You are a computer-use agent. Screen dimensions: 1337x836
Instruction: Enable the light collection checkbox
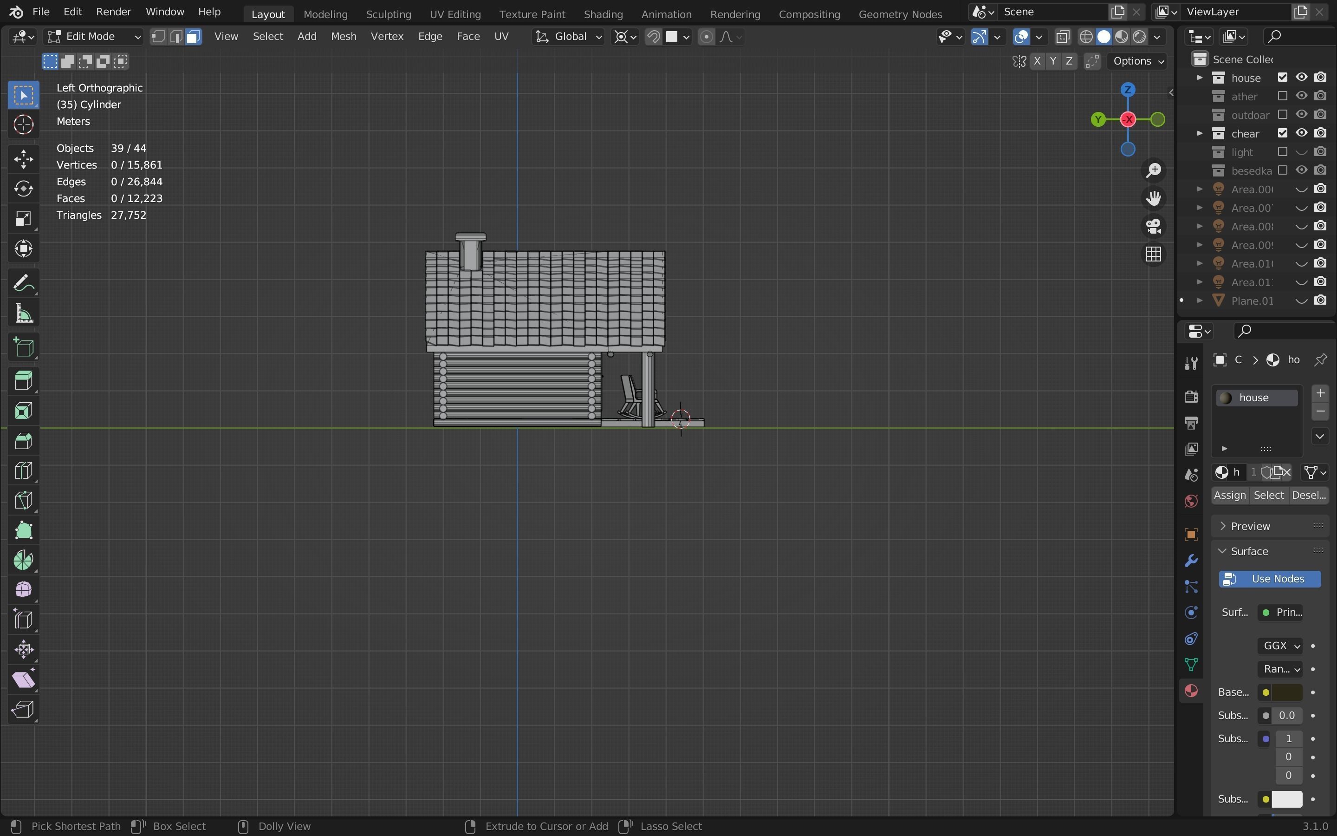(1282, 151)
